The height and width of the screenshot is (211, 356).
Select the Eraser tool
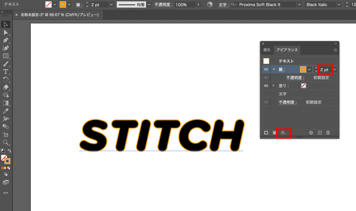pos(6,87)
